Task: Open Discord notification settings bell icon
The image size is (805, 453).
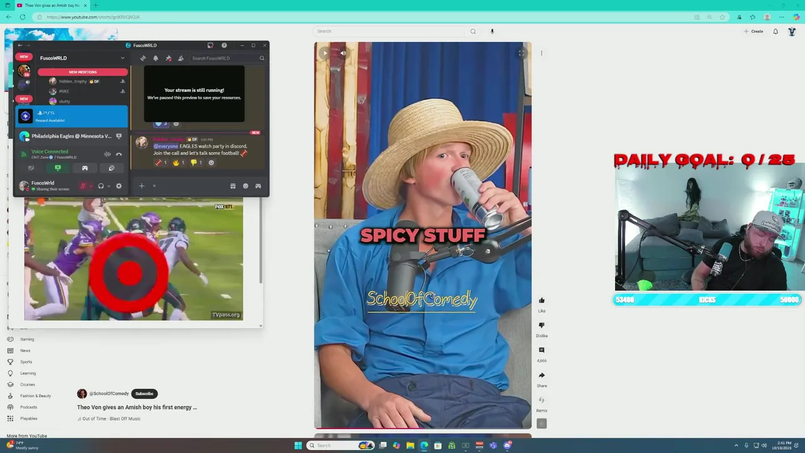Action: coord(155,58)
